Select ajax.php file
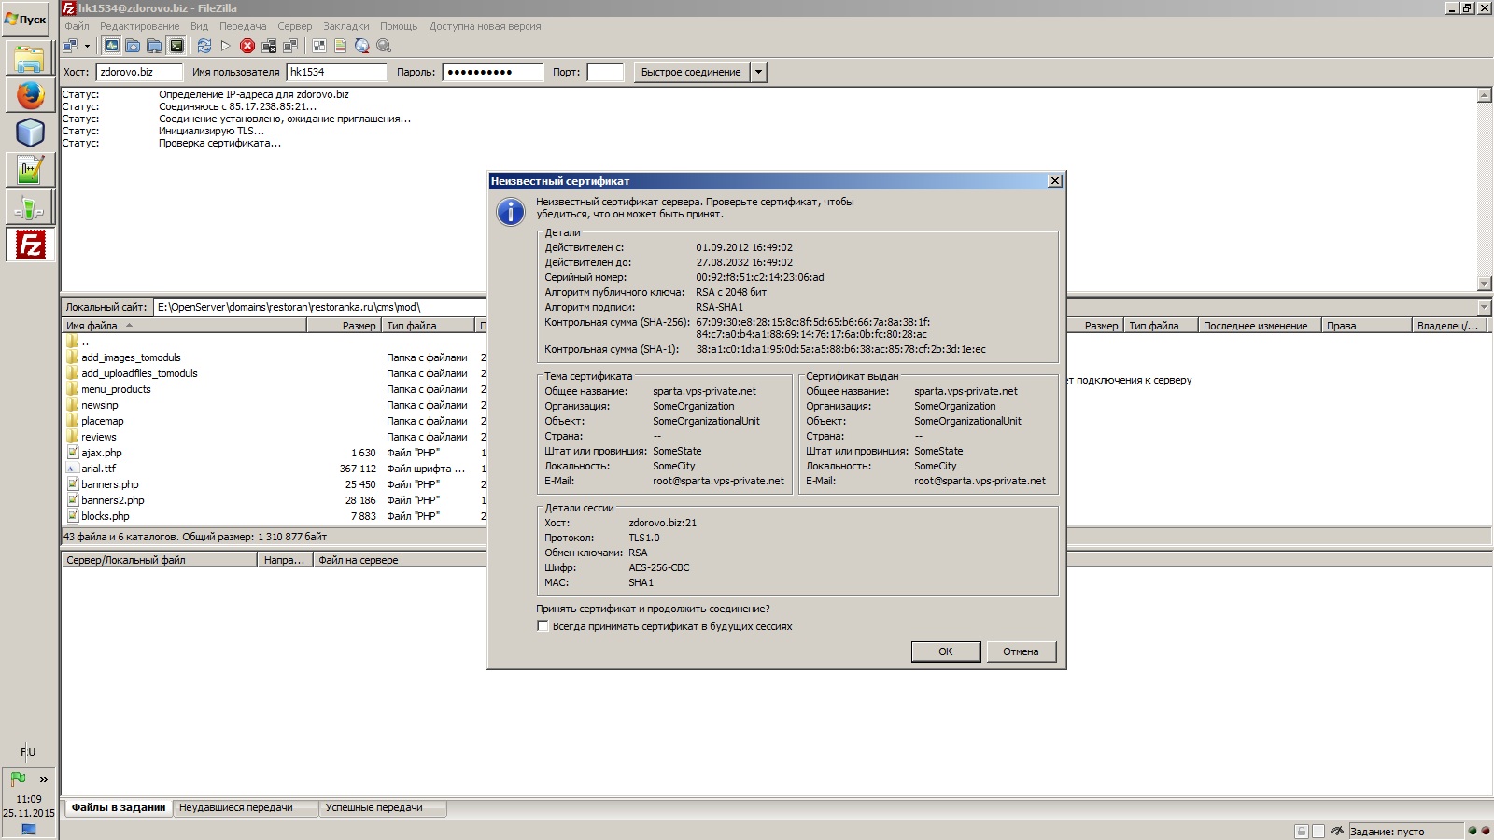The height and width of the screenshot is (840, 1494). 101,453
